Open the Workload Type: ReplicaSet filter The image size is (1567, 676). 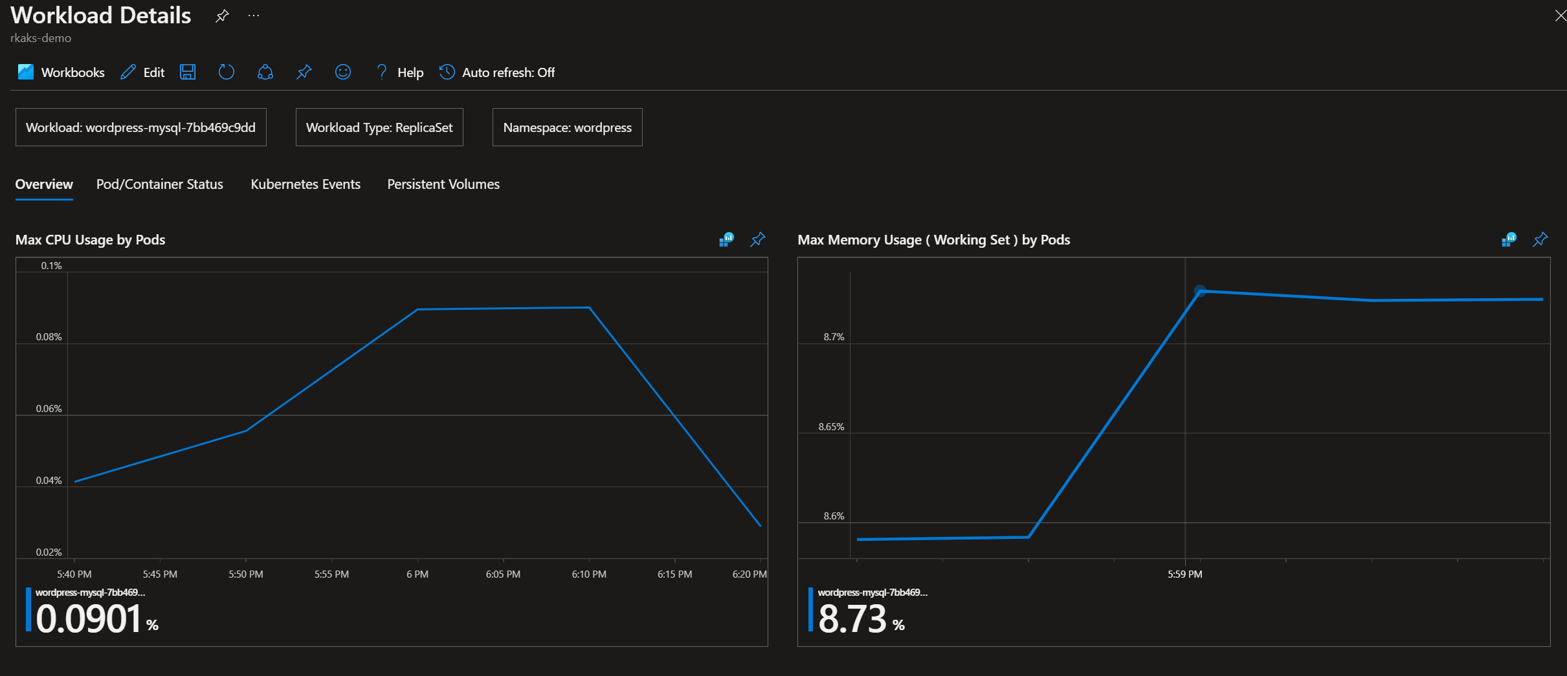click(x=379, y=127)
